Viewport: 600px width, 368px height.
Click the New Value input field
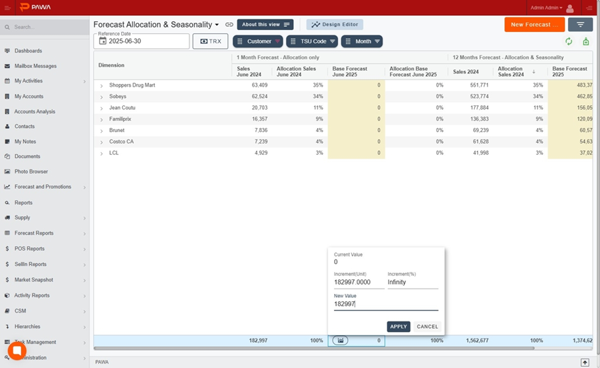click(x=386, y=304)
